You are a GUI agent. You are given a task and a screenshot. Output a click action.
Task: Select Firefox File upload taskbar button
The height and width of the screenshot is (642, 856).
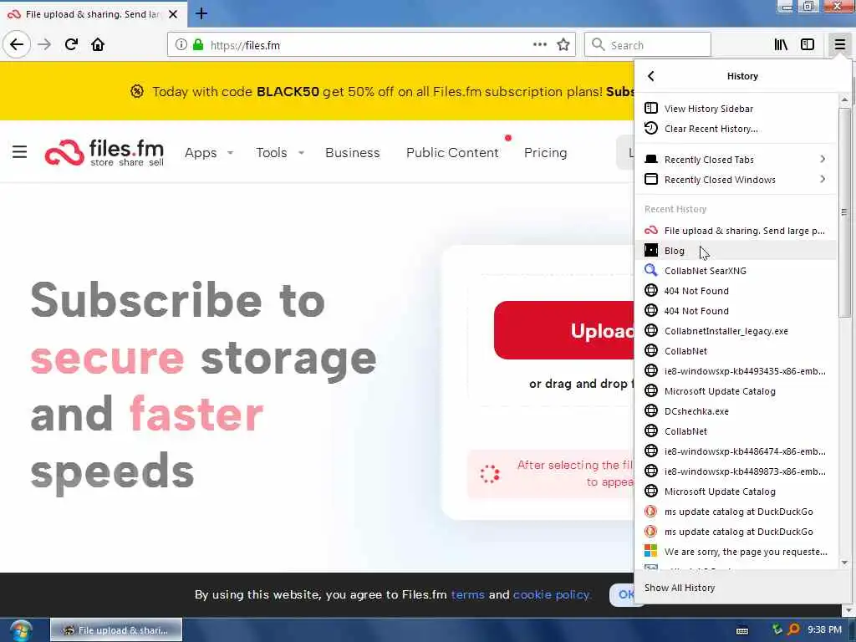(x=116, y=630)
